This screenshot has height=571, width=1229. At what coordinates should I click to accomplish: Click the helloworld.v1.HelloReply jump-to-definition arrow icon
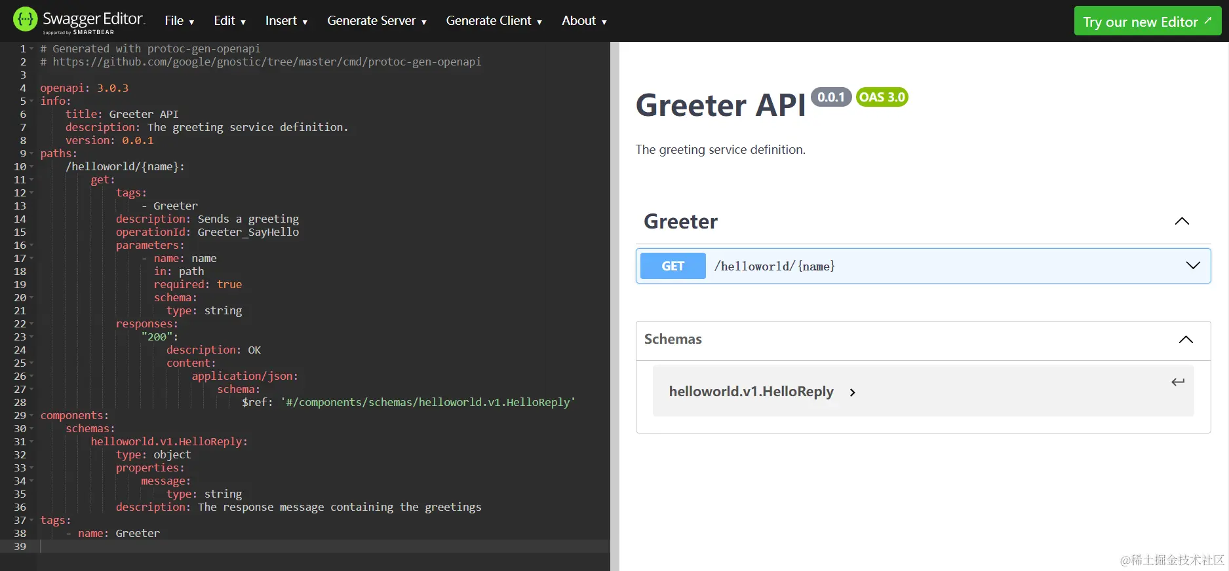(1178, 382)
